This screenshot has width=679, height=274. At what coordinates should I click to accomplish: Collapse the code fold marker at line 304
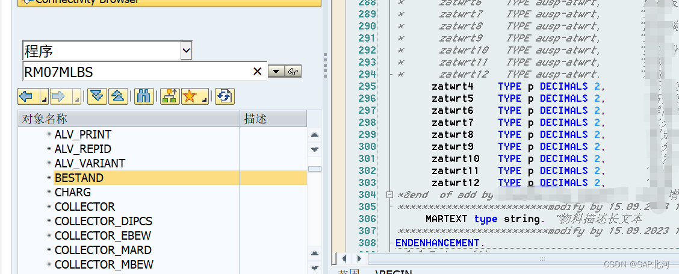pyautogui.click(x=389, y=195)
